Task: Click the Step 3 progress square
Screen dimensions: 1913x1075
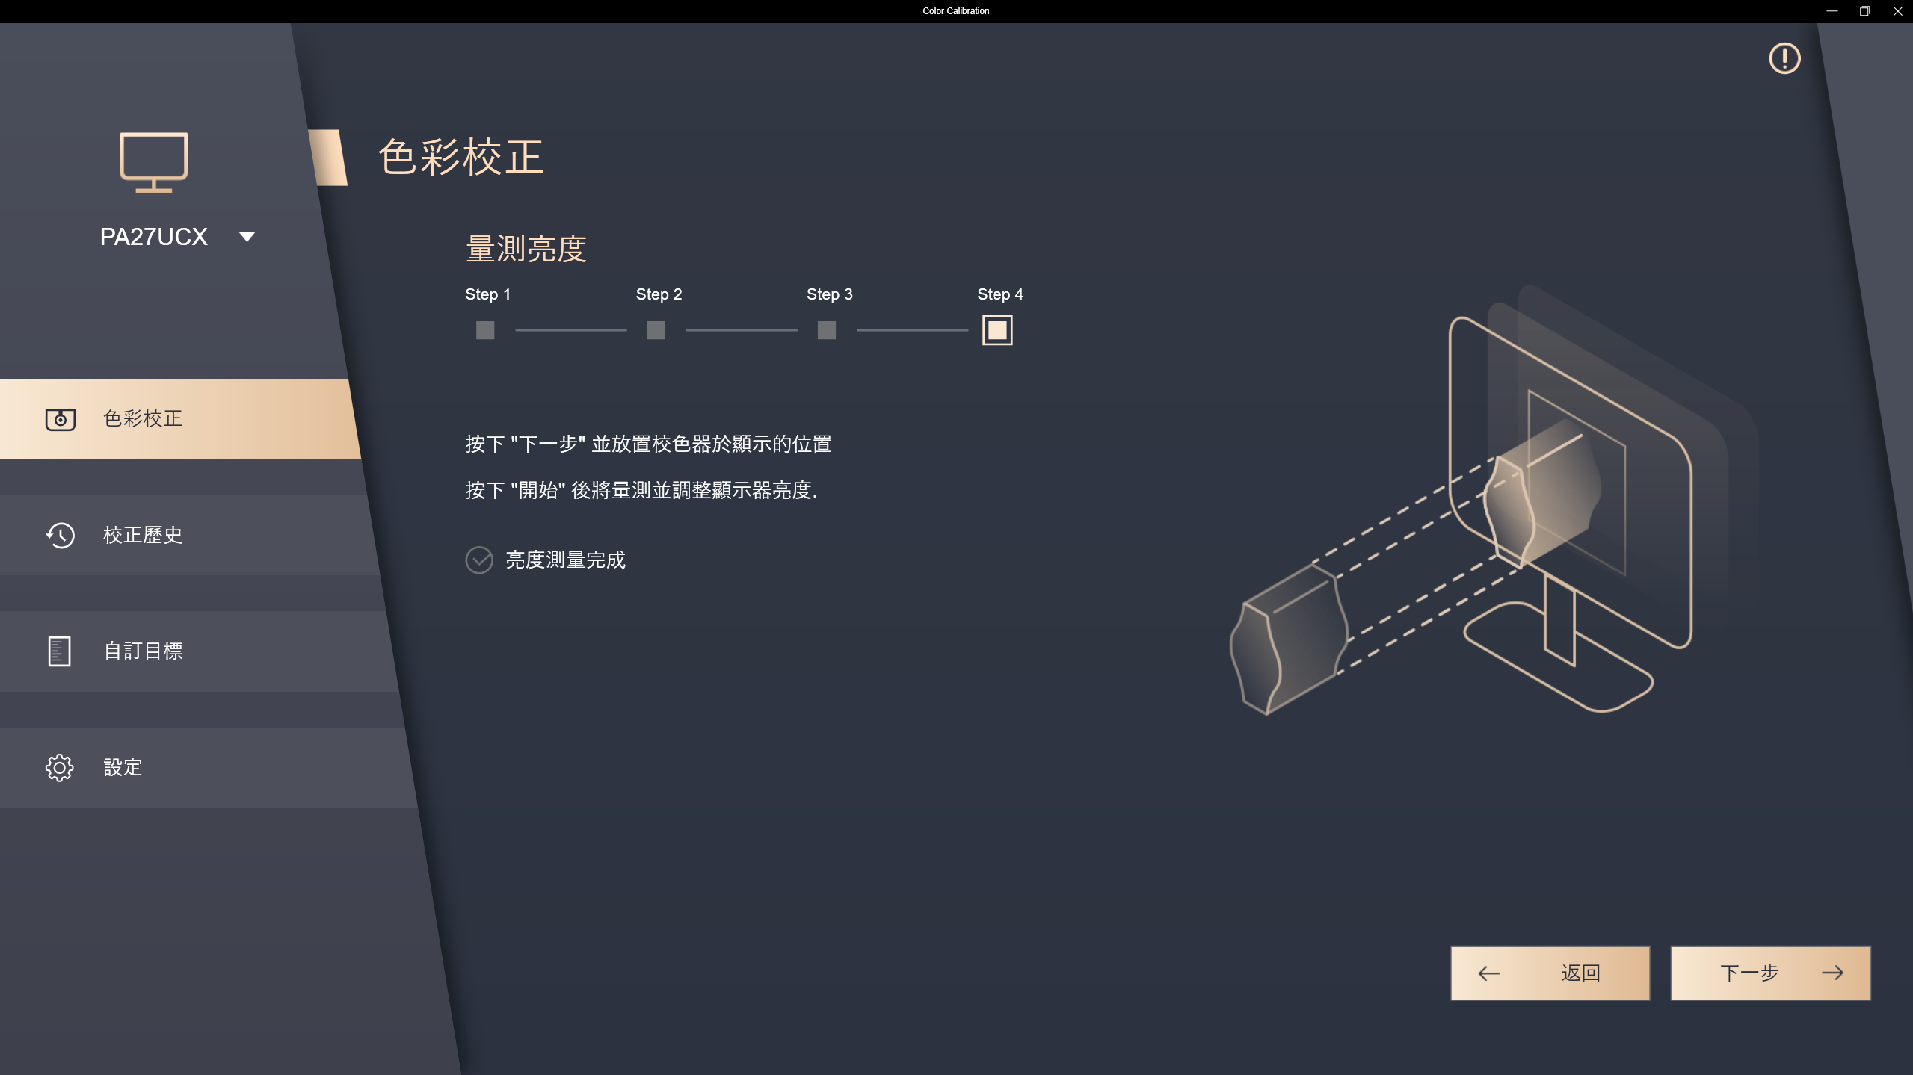Action: tap(827, 330)
